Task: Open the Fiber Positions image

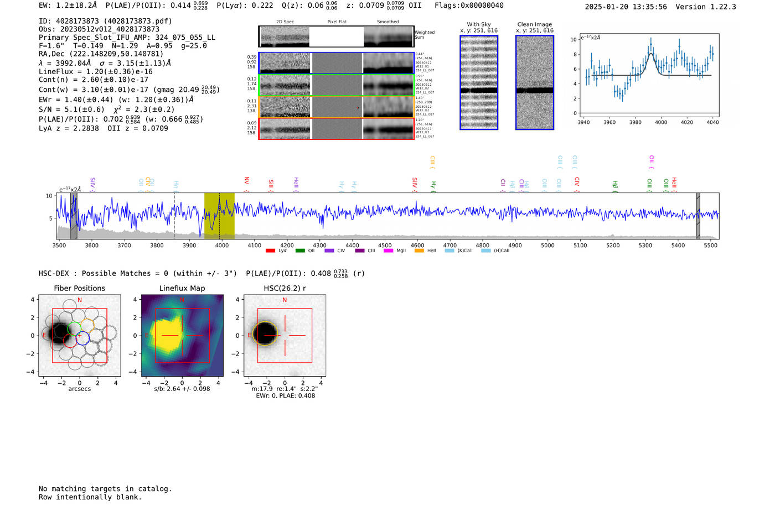Action: pos(80,336)
